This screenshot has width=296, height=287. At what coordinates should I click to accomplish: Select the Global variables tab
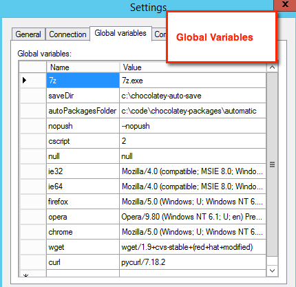coord(120,34)
